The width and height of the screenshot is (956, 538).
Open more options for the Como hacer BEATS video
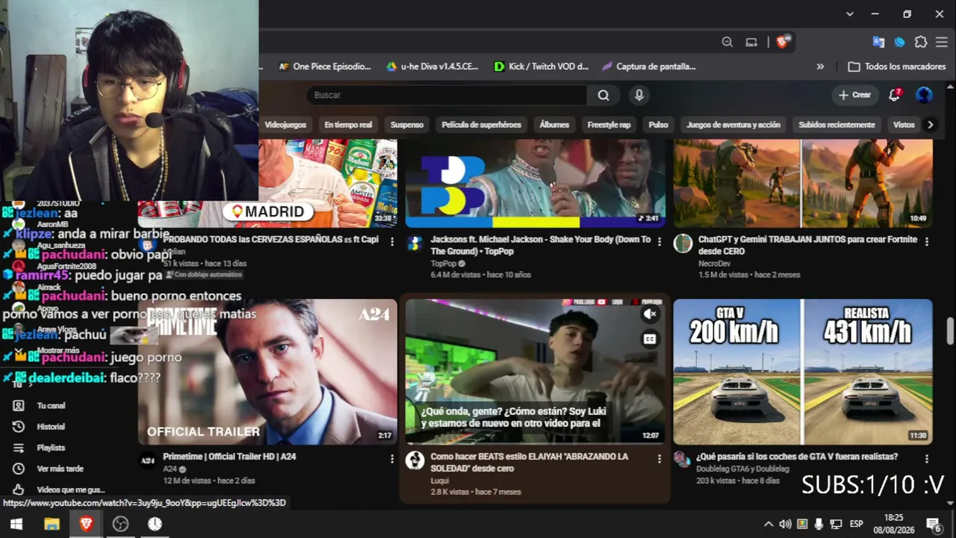pyautogui.click(x=659, y=459)
